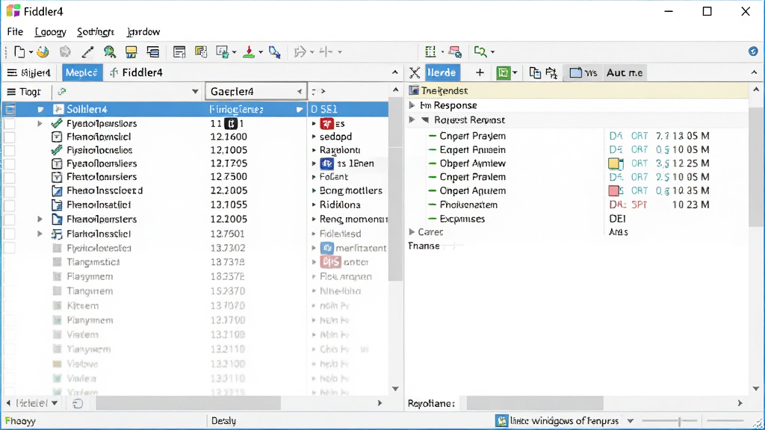Screen dimensions: 765x430
Task: Open the Laoogy menu
Action: tap(50, 31)
